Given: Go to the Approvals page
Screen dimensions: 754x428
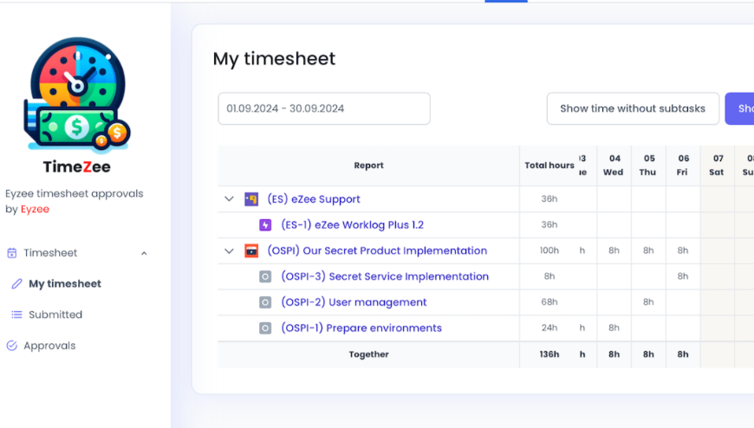Looking at the screenshot, I should (49, 346).
